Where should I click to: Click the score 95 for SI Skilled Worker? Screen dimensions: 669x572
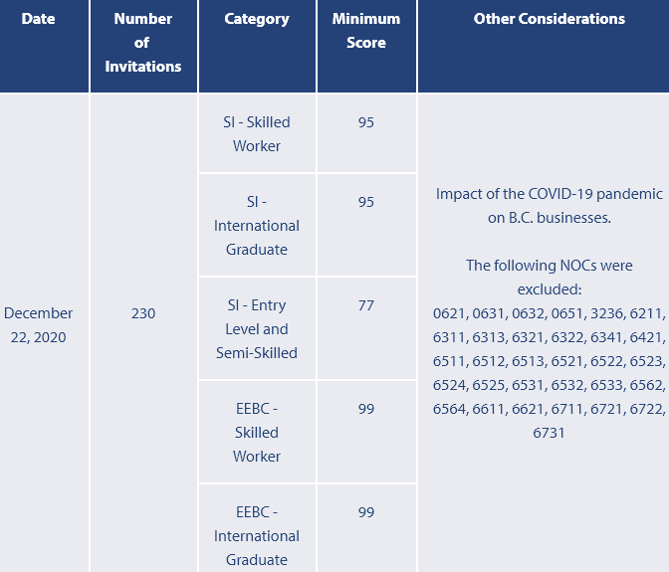[x=366, y=122]
